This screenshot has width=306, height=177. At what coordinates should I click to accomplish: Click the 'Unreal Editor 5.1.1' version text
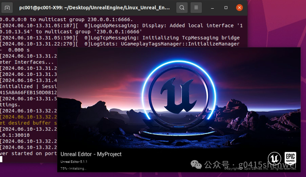click(x=74, y=162)
